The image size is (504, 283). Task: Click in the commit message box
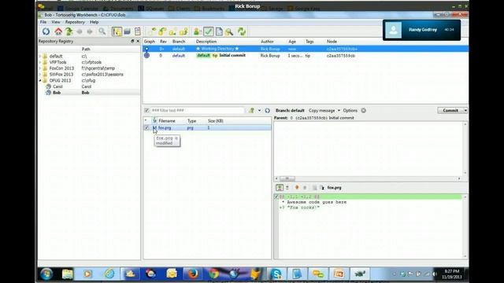tap(369, 149)
